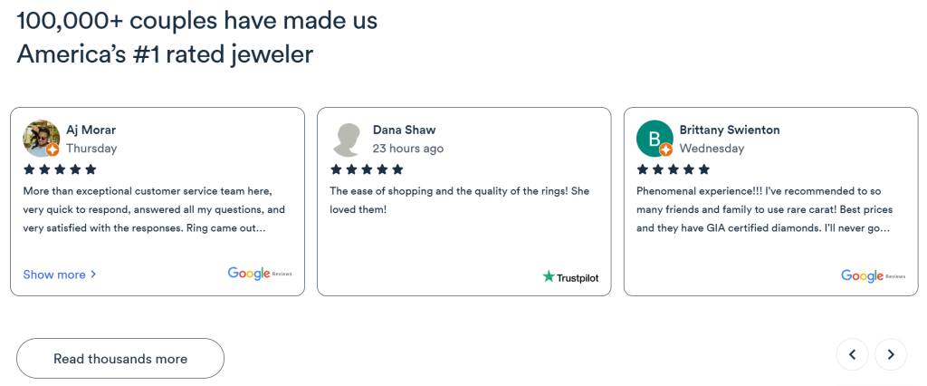Click Dana Shaw's review text about rings
The image size is (927, 386).
[x=460, y=200]
